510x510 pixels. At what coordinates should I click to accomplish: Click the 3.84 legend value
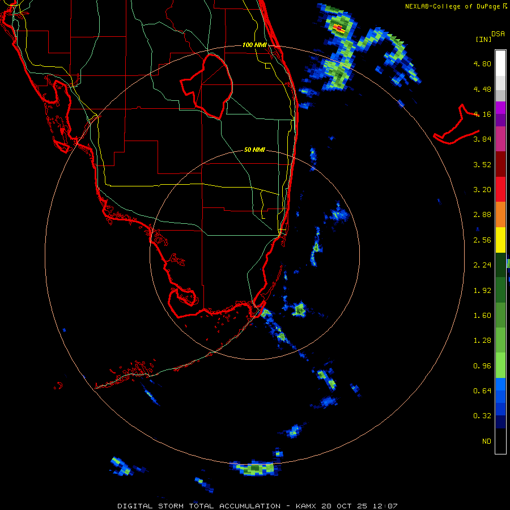(x=482, y=139)
